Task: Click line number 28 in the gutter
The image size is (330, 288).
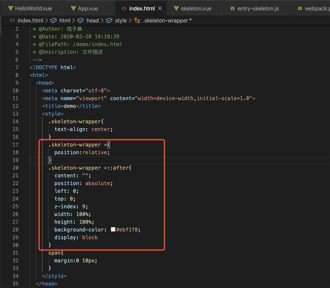Action: point(15,230)
